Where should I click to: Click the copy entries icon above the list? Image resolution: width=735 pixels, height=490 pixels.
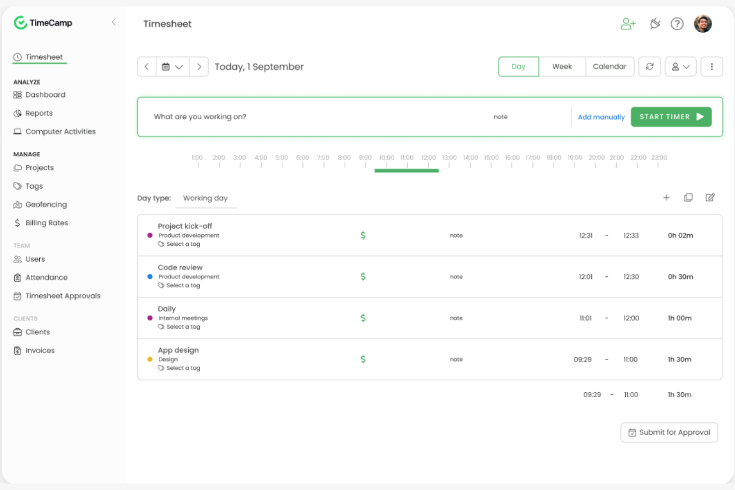click(x=688, y=197)
